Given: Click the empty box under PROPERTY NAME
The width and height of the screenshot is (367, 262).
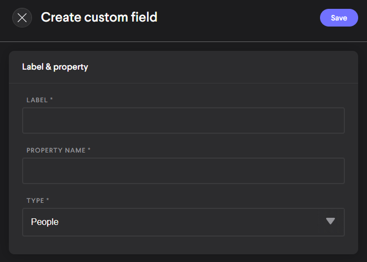Looking at the screenshot, I should pos(183,171).
